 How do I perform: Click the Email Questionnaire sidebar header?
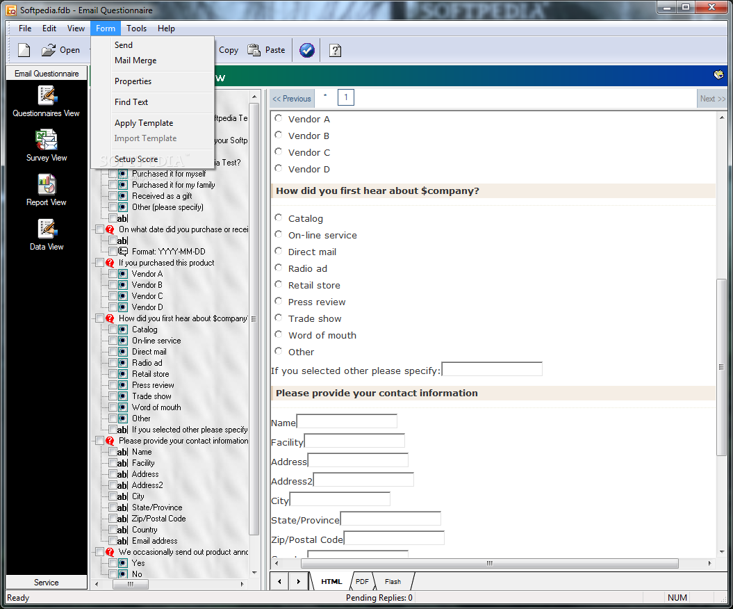[47, 74]
